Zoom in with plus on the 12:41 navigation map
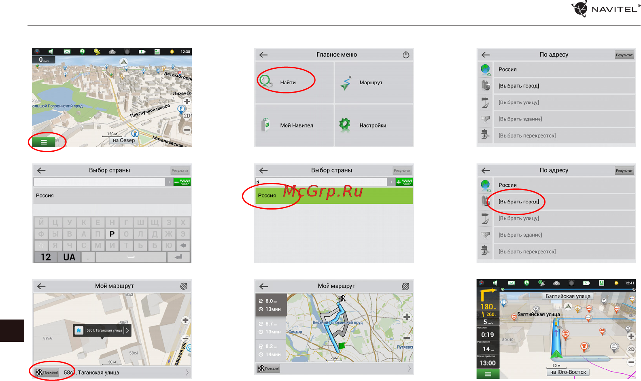Image resolution: width=641 pixels, height=381 pixels. [x=631, y=336]
